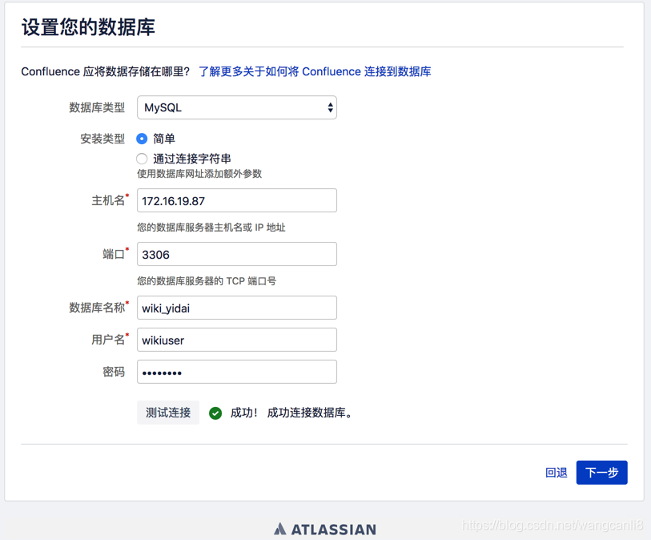Click the 密码 password field
Image resolution: width=651 pixels, height=540 pixels.
pyautogui.click(x=237, y=372)
